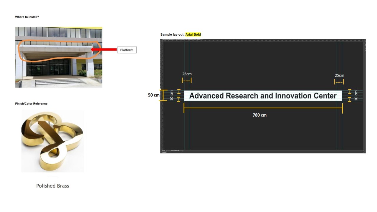Select the Platform label box

pyautogui.click(x=127, y=50)
